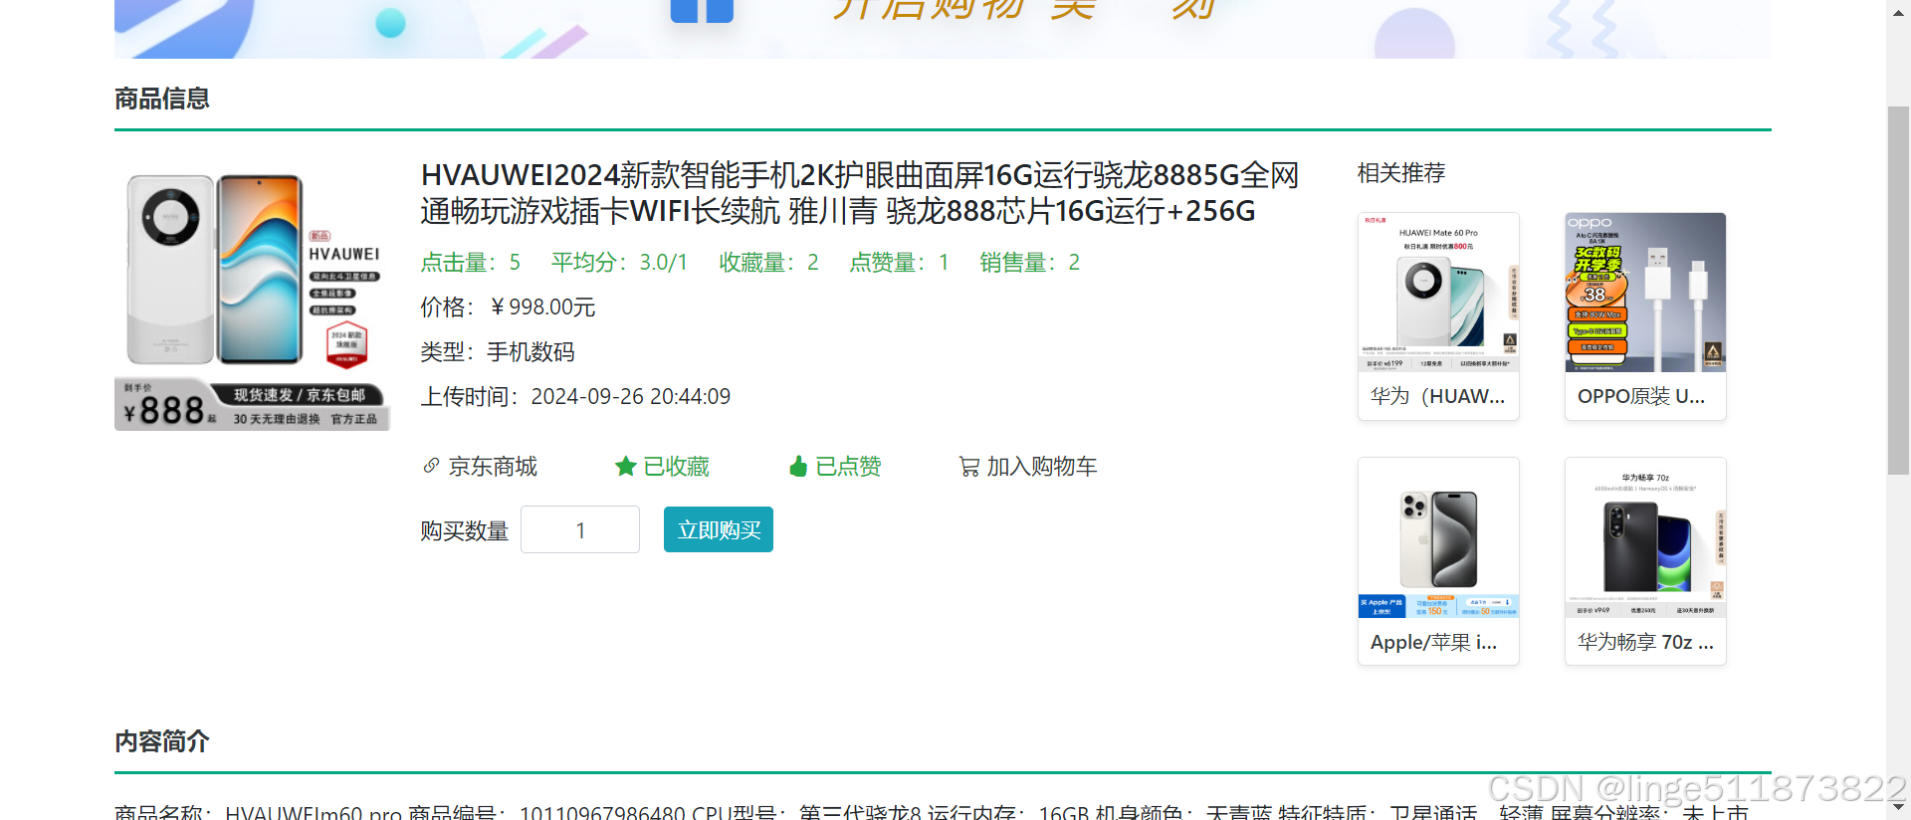Click the shopping cart icon
The height and width of the screenshot is (820, 1911).
click(x=968, y=466)
